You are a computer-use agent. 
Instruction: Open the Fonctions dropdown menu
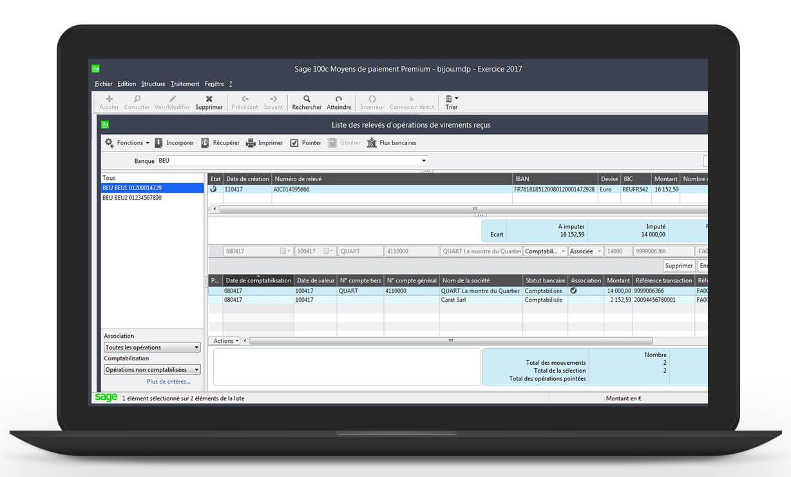(128, 143)
